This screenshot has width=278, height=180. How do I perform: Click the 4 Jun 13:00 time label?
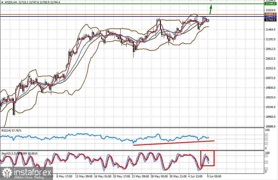(x=195, y=176)
